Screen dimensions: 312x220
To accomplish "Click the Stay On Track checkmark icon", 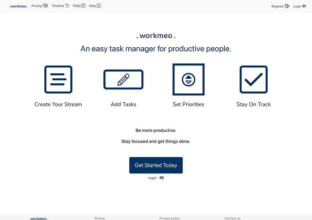I will click(x=253, y=79).
